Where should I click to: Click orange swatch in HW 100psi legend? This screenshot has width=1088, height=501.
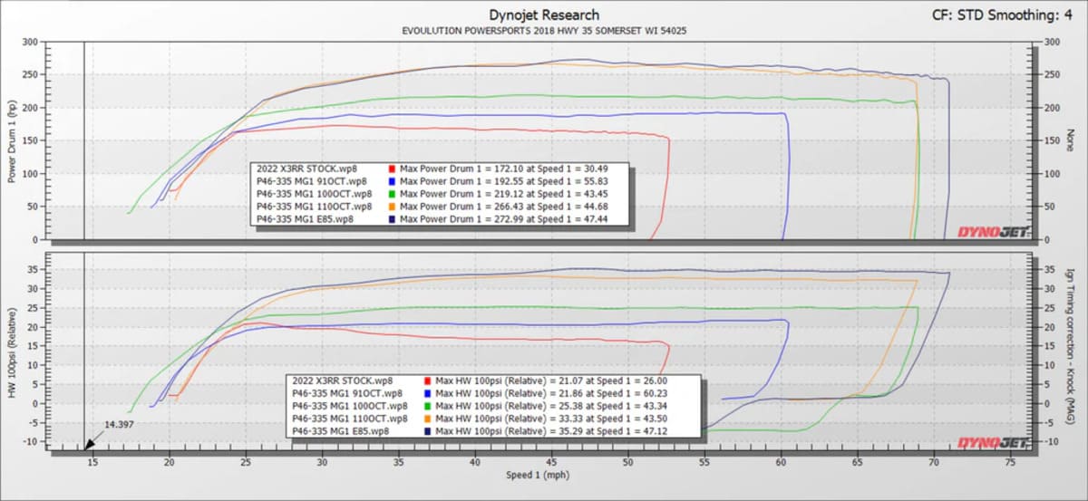[x=427, y=419]
